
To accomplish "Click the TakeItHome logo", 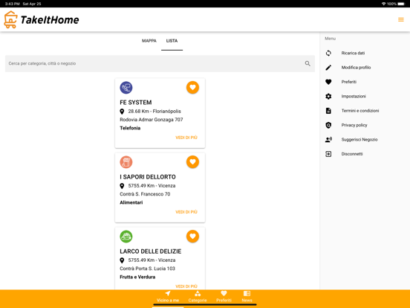I will click(42, 19).
